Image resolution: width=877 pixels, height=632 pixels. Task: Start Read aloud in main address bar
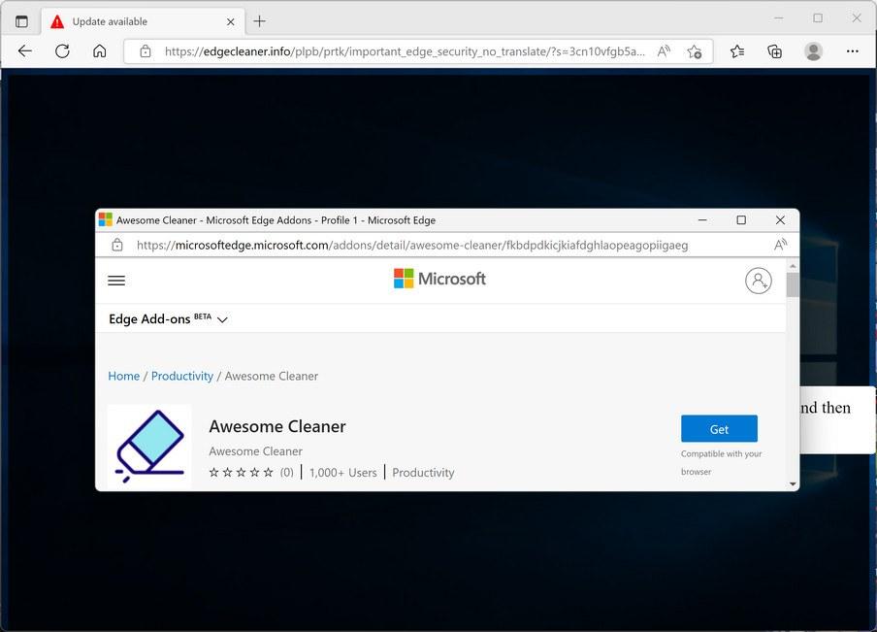[664, 51]
